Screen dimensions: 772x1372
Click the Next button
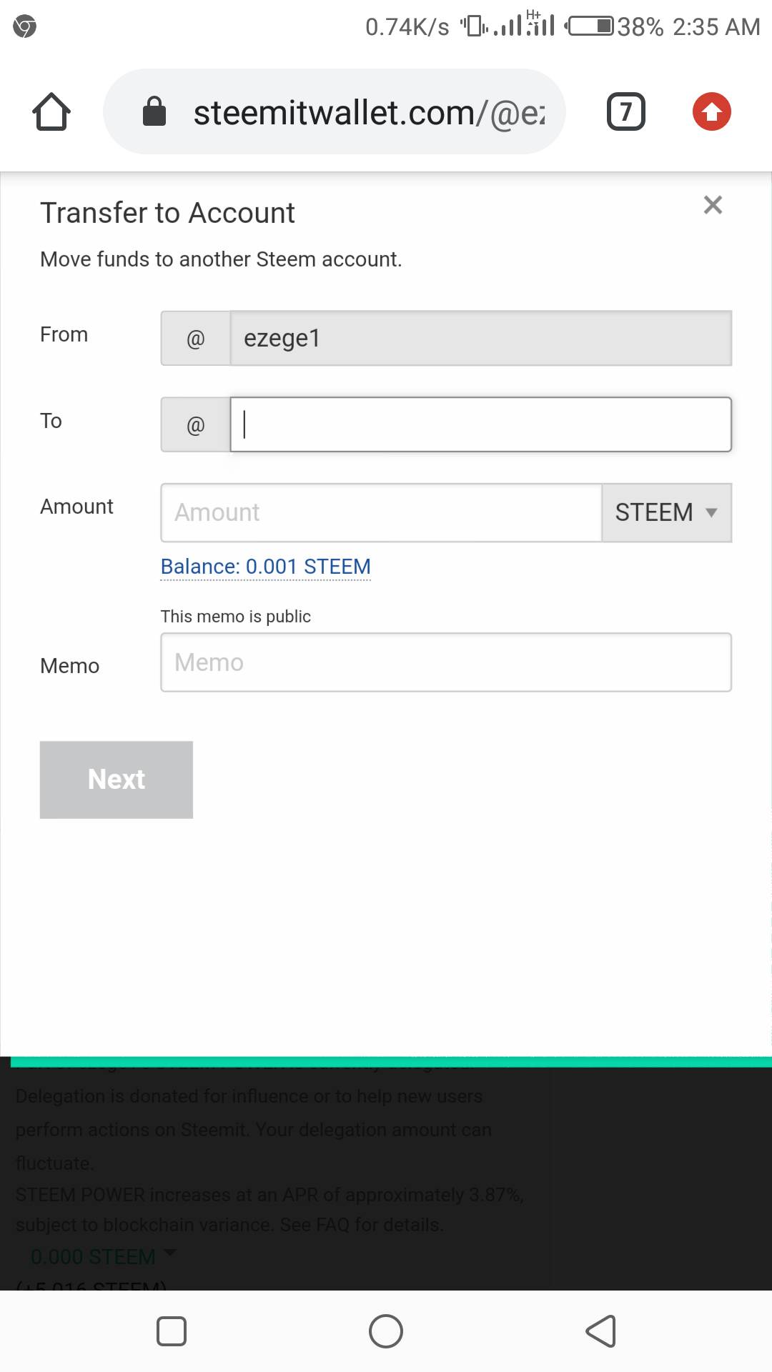tap(117, 780)
